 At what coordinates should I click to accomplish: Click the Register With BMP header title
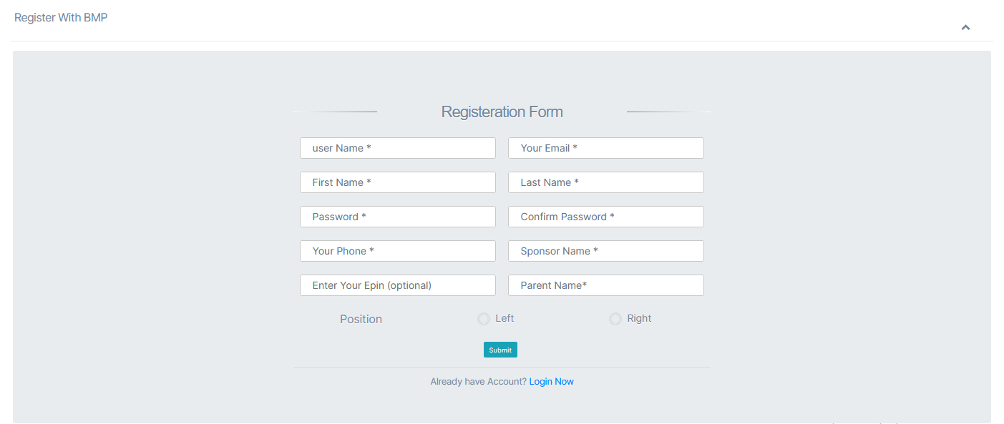[61, 17]
